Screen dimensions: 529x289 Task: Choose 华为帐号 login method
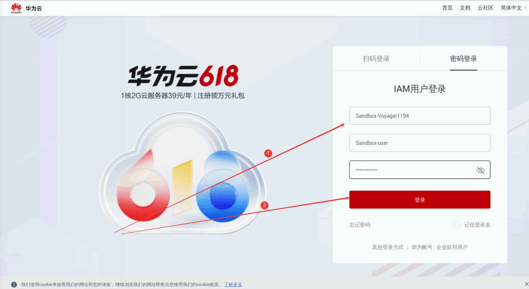point(422,247)
